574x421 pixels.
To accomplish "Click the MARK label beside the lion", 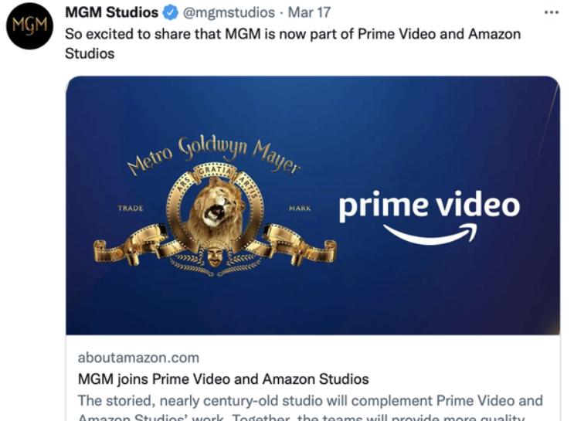I will pos(300,209).
